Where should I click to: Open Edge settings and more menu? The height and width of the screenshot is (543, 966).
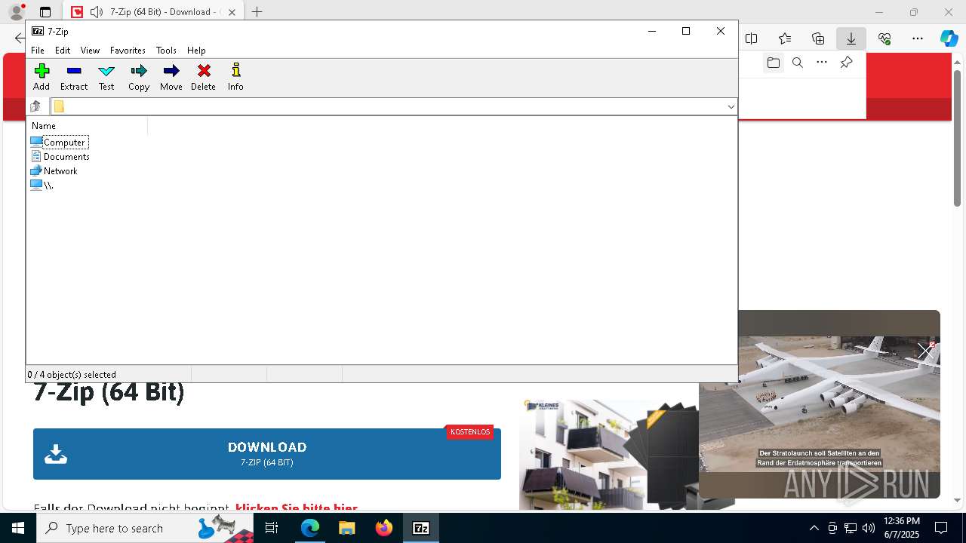click(x=918, y=38)
